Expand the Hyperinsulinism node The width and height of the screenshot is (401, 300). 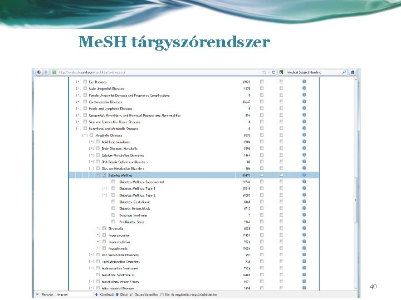97,242
